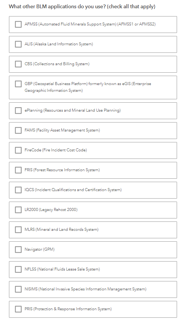186x320 pixels.
Task: Check PRIS Protection & Response Information System
Action: pos(18,309)
